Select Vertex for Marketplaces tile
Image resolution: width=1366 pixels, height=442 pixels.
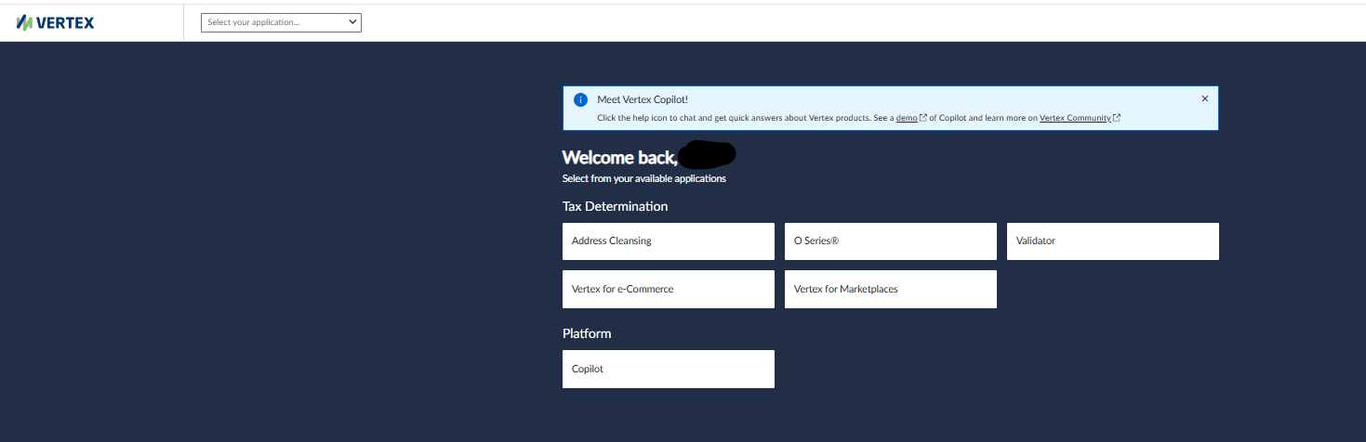(x=890, y=290)
